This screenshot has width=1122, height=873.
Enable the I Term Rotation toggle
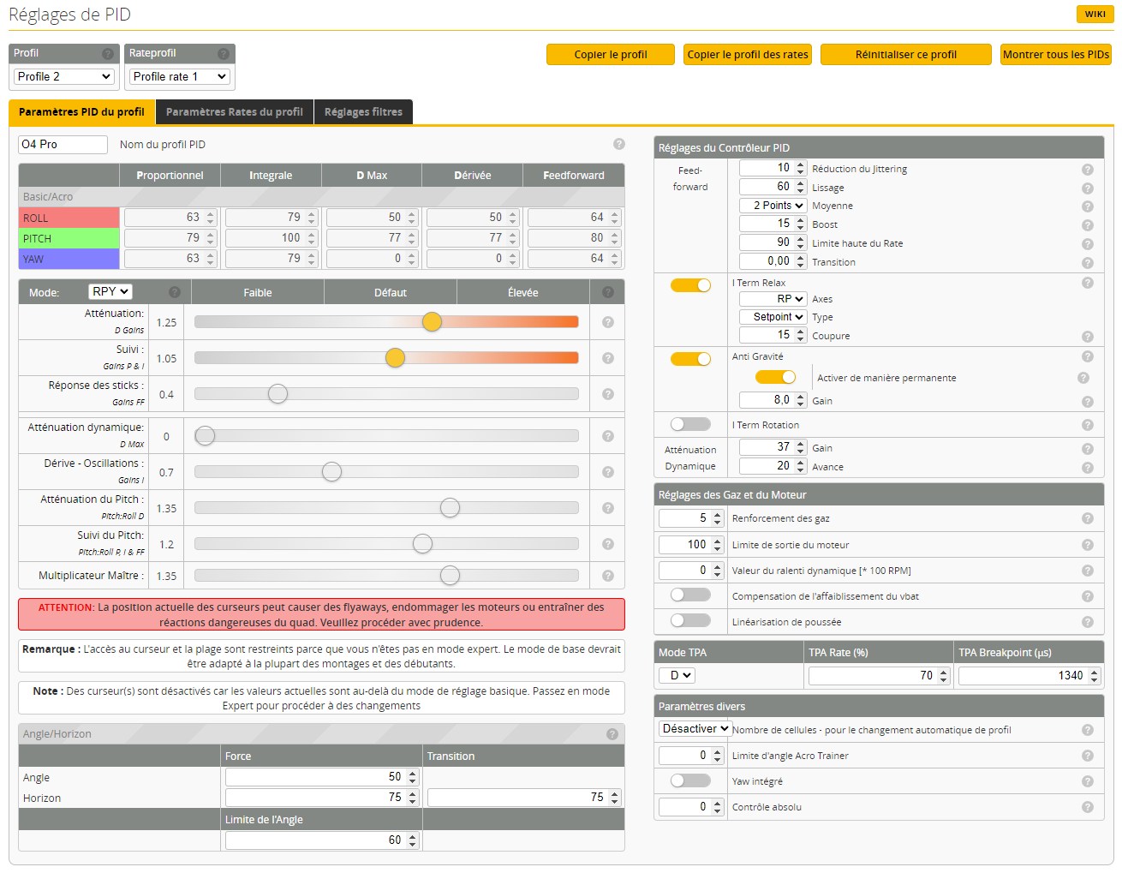click(x=690, y=424)
